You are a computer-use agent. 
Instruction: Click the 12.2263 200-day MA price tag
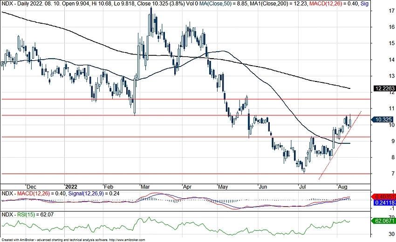[x=384, y=88]
